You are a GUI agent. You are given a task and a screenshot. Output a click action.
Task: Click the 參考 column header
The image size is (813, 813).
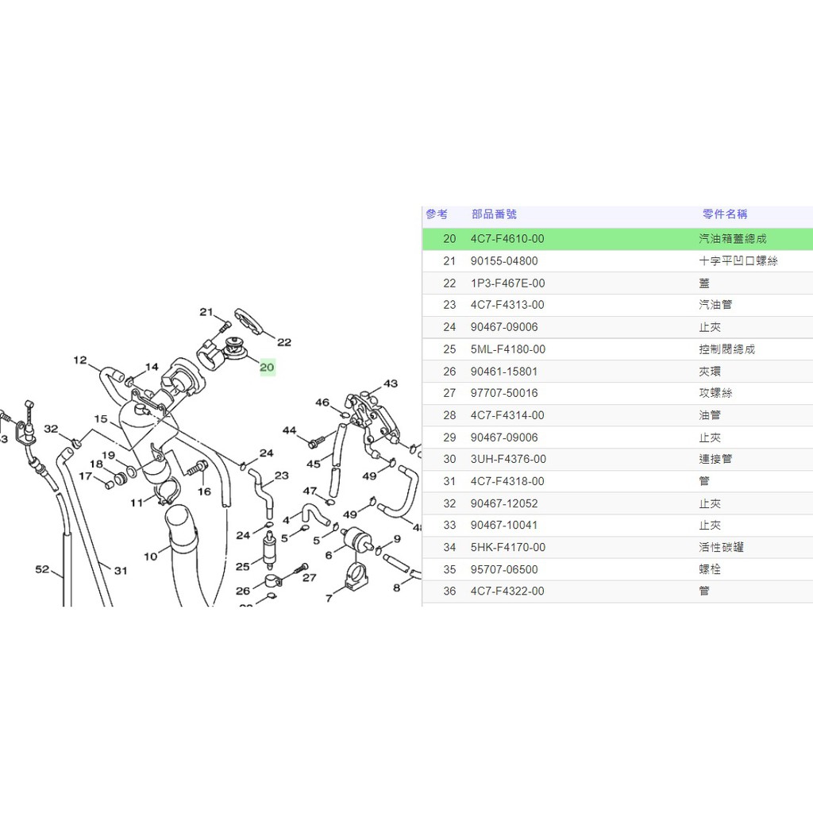[437, 214]
